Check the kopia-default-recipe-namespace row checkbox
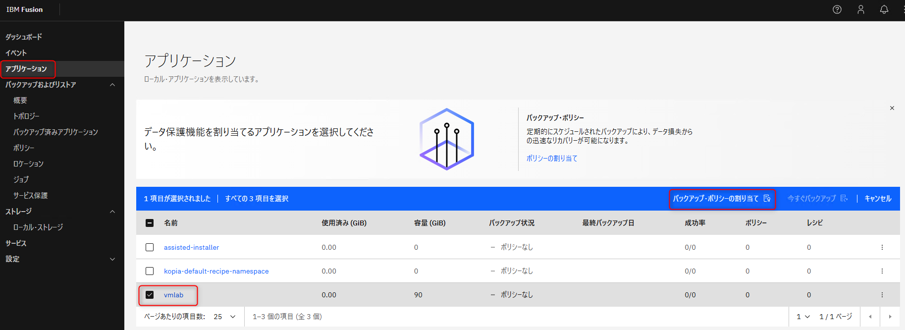 click(150, 271)
